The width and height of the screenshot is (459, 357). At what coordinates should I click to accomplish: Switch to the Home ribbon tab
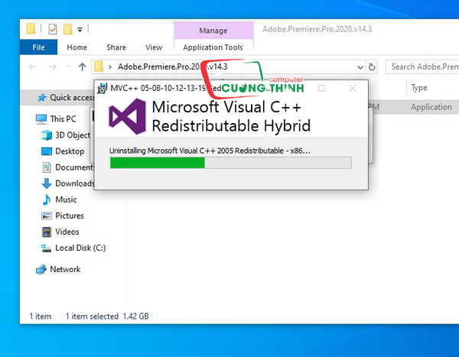pos(76,47)
